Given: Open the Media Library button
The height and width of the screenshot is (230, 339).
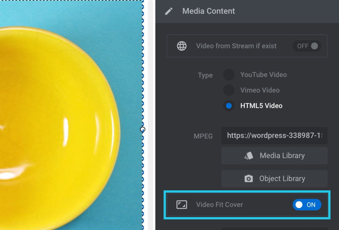Looking at the screenshot, I should [274, 156].
